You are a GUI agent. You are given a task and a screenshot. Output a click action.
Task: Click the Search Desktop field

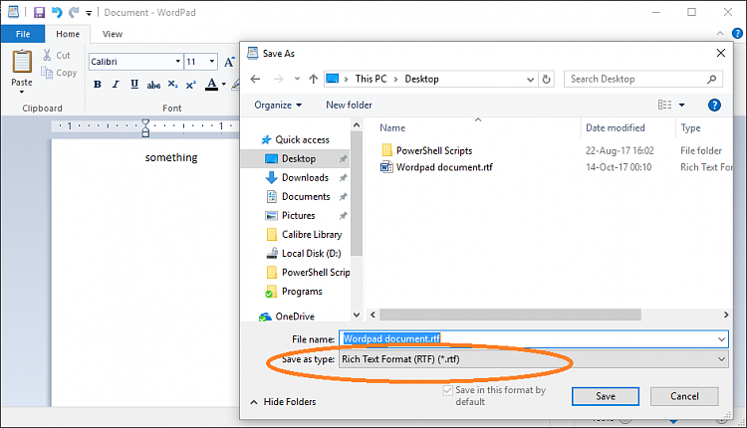(x=643, y=79)
